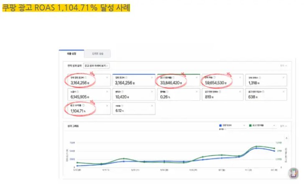
Task: Remove the 1,104.71% ROAS card
Action: tap(107, 106)
